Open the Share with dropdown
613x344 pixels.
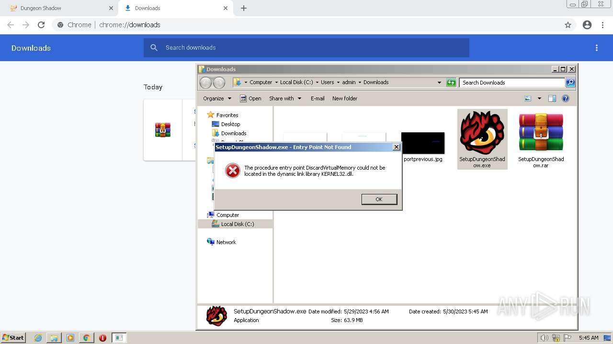tap(285, 98)
